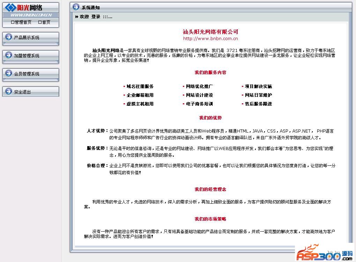Click arrow icon beside 安全退出
Viewport: 356px width, 262px height.
point(9,91)
